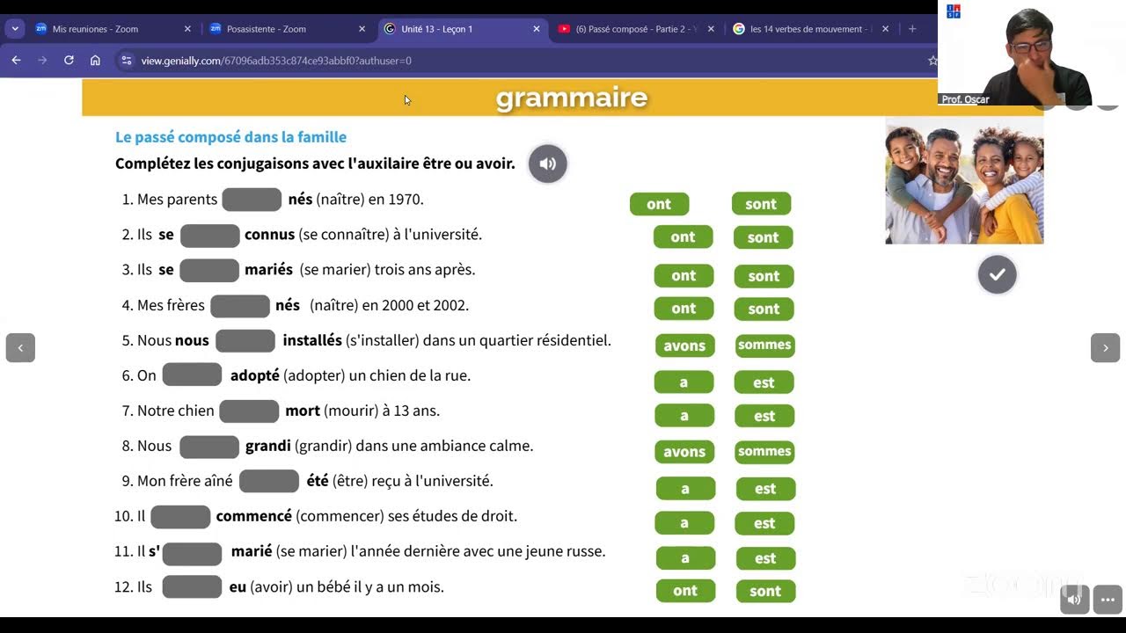This screenshot has height=633, width=1126.
Task: Close the Unité 13 - Leçon 1 tab
Action: (537, 29)
